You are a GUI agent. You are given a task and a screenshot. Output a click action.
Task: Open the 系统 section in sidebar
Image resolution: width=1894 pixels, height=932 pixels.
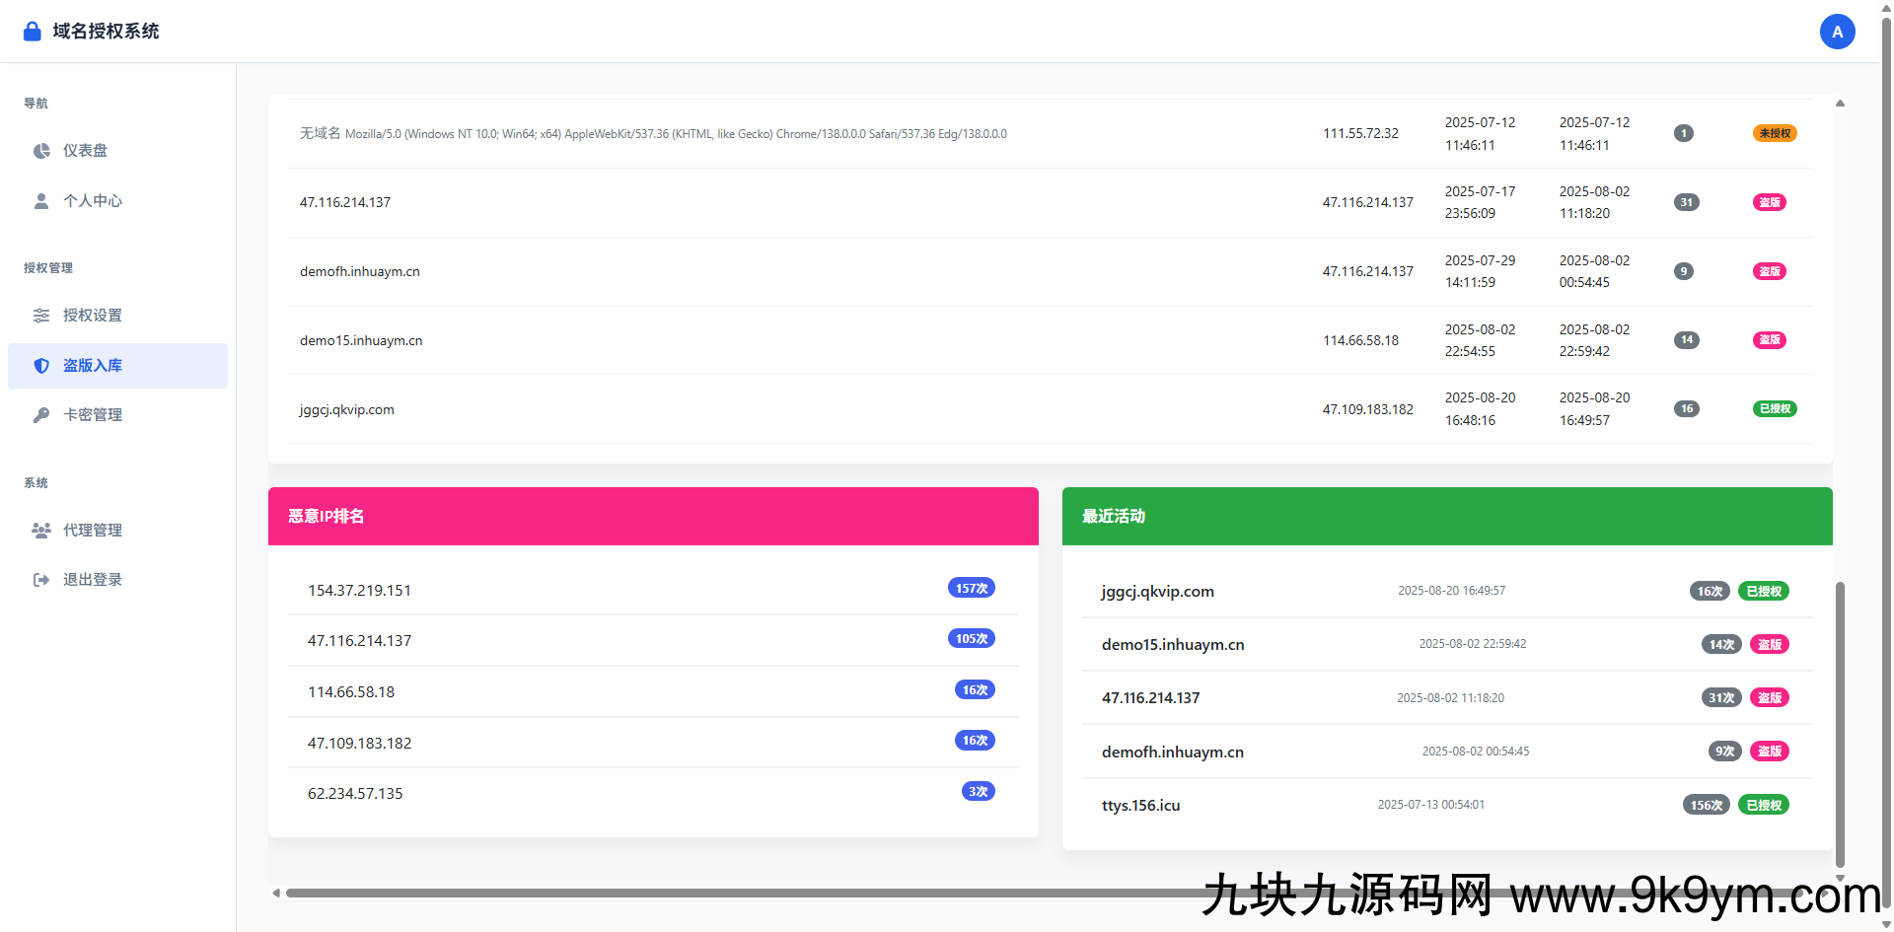[x=36, y=482]
